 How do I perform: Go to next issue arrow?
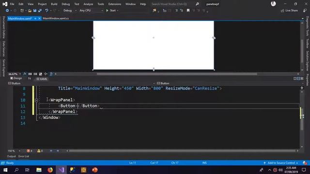coord(58,151)
